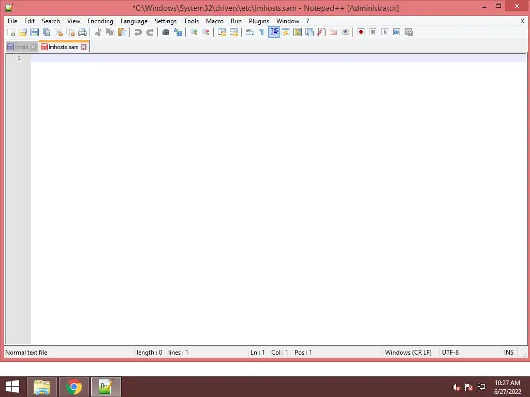Create a new file with the New toolbar icon
The width and height of the screenshot is (530, 397).
point(11,32)
